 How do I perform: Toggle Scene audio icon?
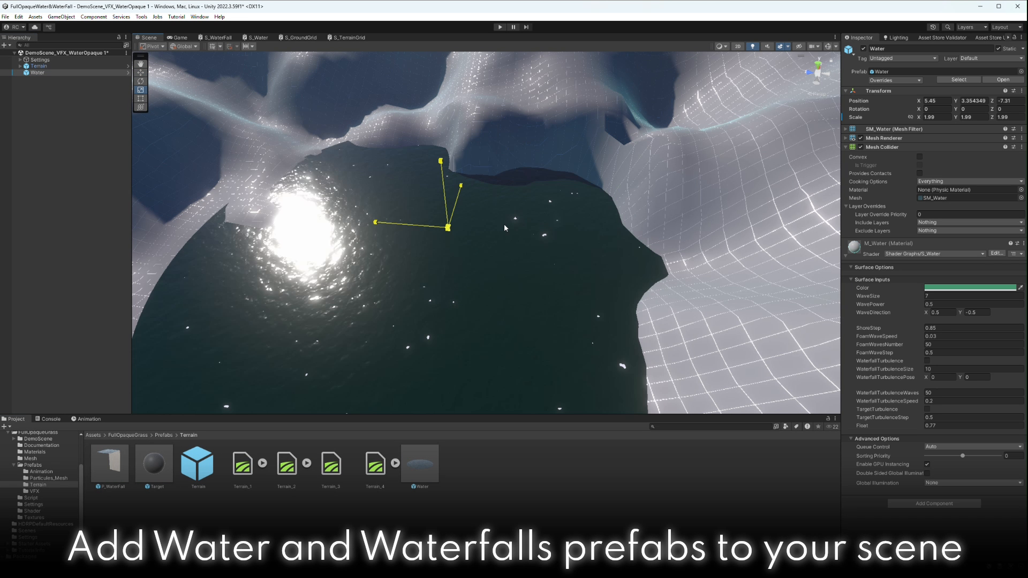(767, 47)
